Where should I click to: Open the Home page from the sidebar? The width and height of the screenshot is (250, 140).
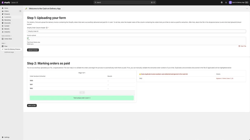[x=6, y=8]
